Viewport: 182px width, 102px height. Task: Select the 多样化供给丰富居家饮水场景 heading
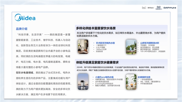(x=96, y=28)
